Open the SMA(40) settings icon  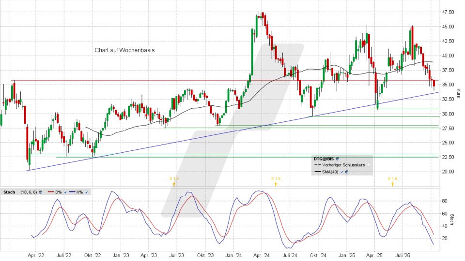pyautogui.click(x=347, y=172)
